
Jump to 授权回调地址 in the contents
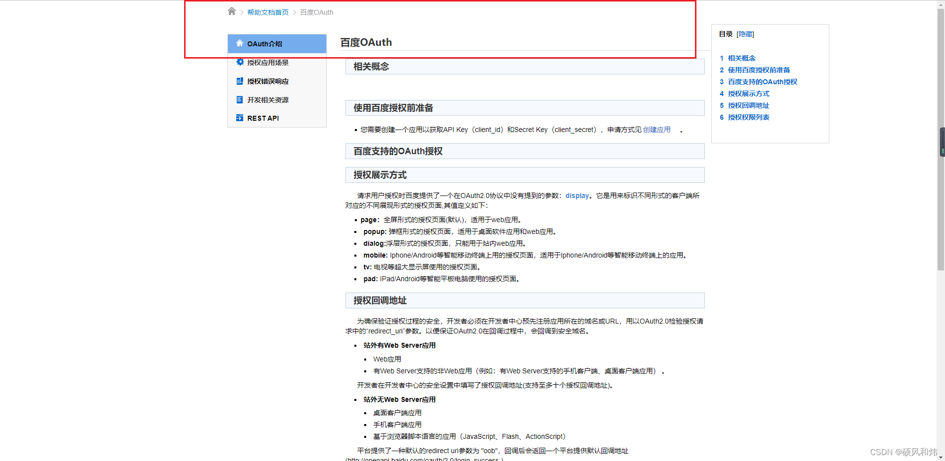[x=748, y=105]
